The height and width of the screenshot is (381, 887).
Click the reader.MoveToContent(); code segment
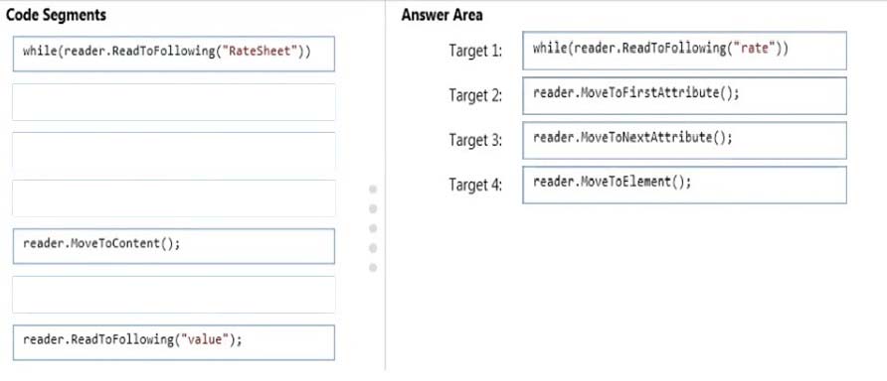point(174,246)
